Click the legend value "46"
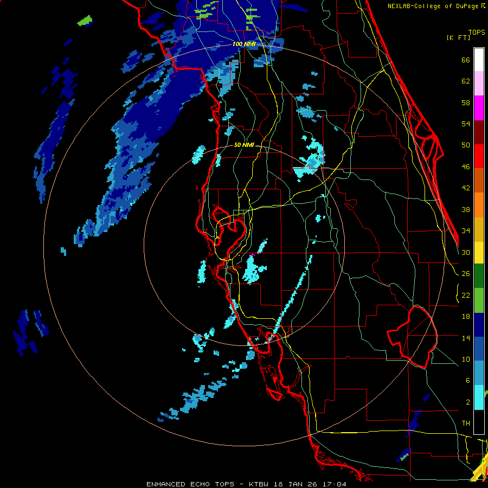Screen dimensions: 488x488 [x=466, y=167]
